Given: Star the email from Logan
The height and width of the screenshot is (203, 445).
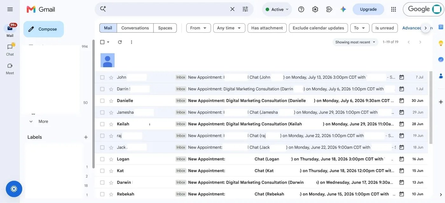Looking at the screenshot, I should pos(111,159).
